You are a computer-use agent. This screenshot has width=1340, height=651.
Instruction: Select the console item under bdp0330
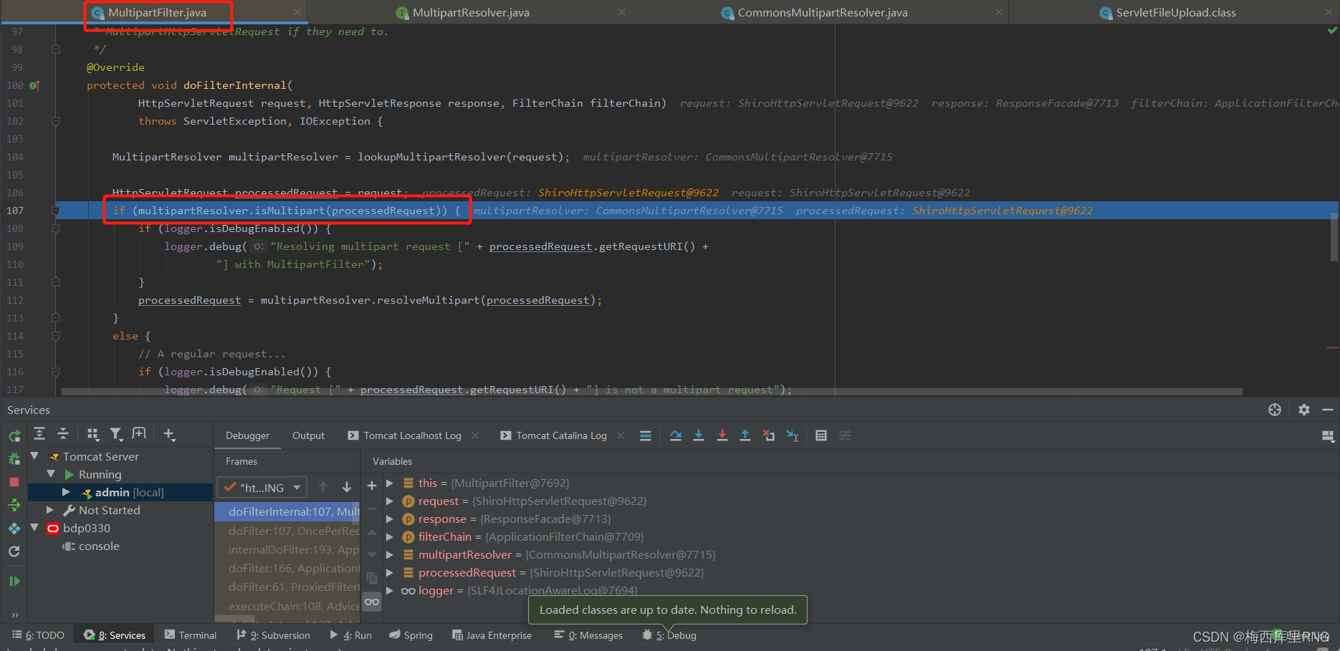click(99, 546)
